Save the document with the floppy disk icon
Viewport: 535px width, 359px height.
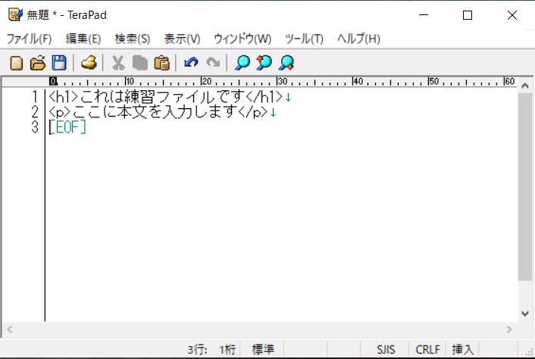(59, 63)
